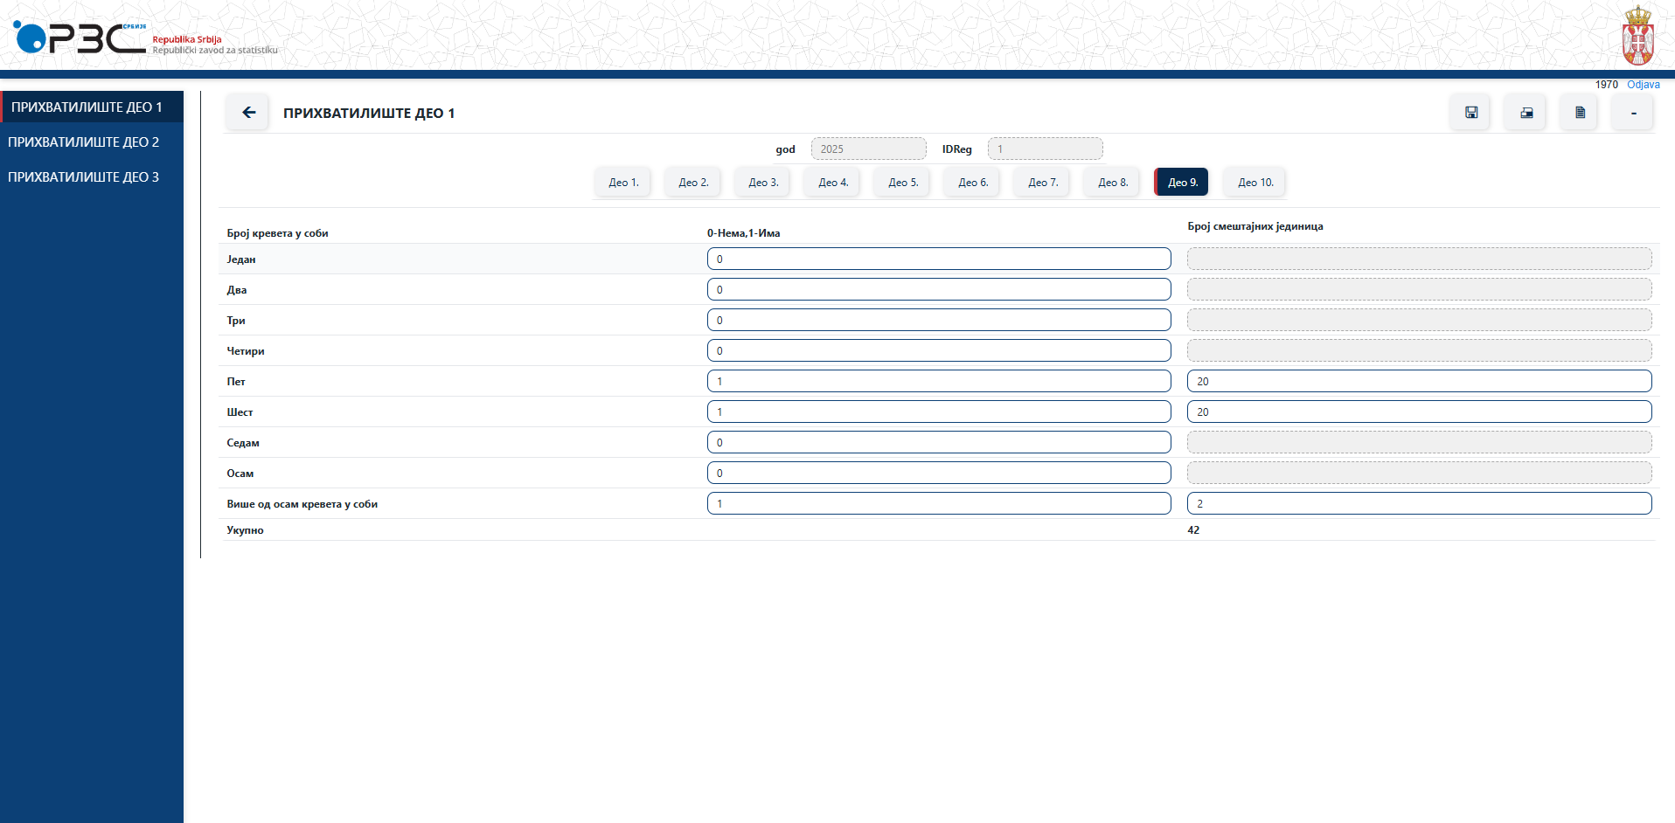Go back using the left arrow icon

pos(247,112)
